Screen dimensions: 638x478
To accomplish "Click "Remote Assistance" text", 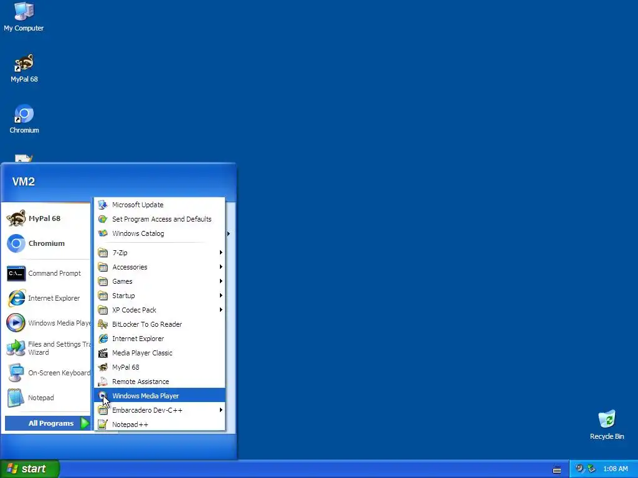I will pos(140,382).
